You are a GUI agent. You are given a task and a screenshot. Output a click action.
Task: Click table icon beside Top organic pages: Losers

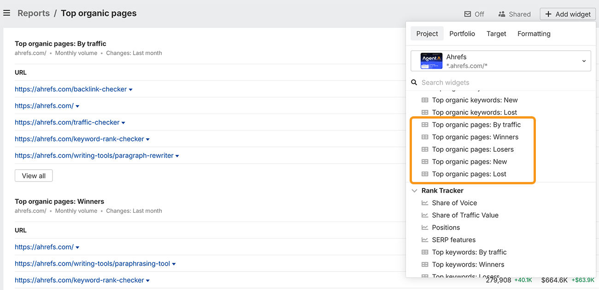click(425, 150)
